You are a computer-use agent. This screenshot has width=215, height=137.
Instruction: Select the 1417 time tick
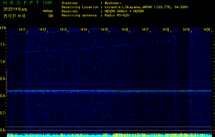(145, 30)
